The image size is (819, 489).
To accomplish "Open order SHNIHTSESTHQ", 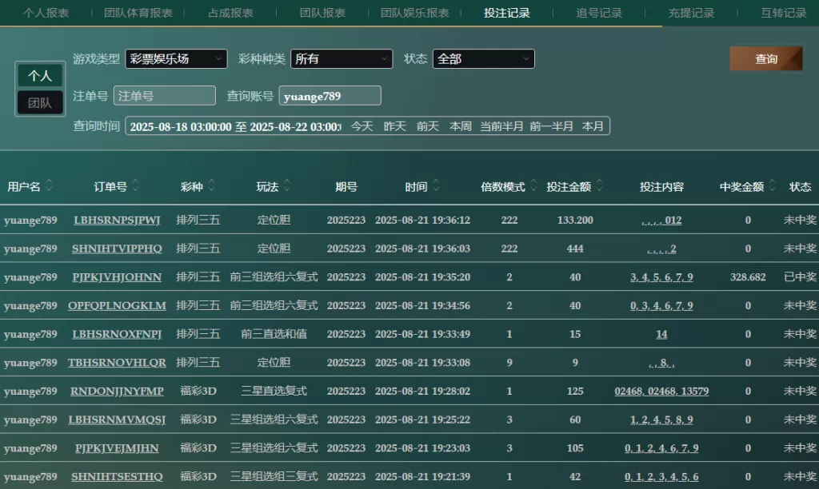I will point(117,476).
